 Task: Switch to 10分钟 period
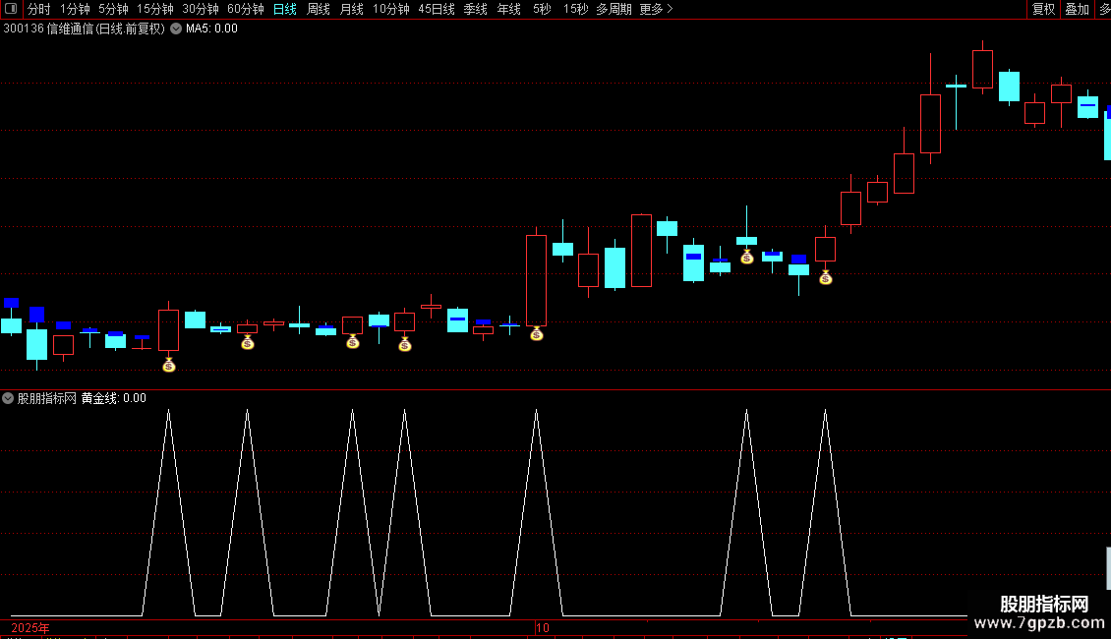pyautogui.click(x=391, y=9)
